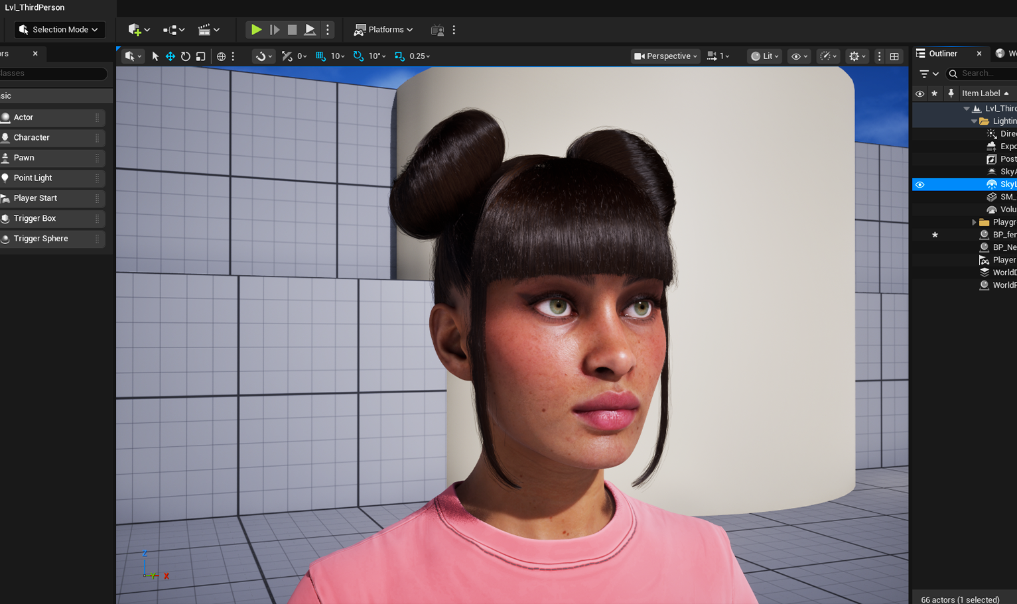Click the pin column header in Outliner

[951, 93]
